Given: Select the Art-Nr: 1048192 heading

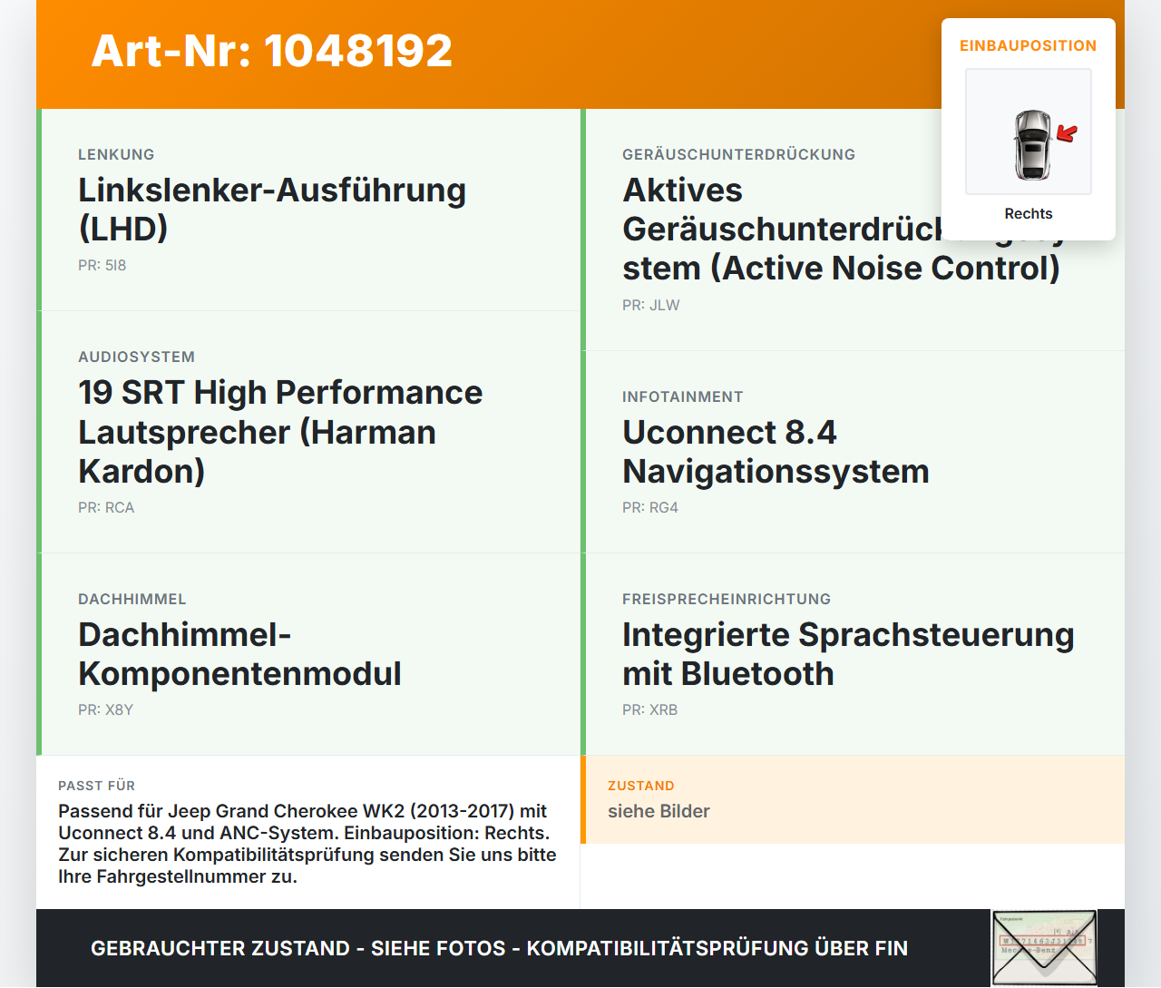Looking at the screenshot, I should 272,51.
